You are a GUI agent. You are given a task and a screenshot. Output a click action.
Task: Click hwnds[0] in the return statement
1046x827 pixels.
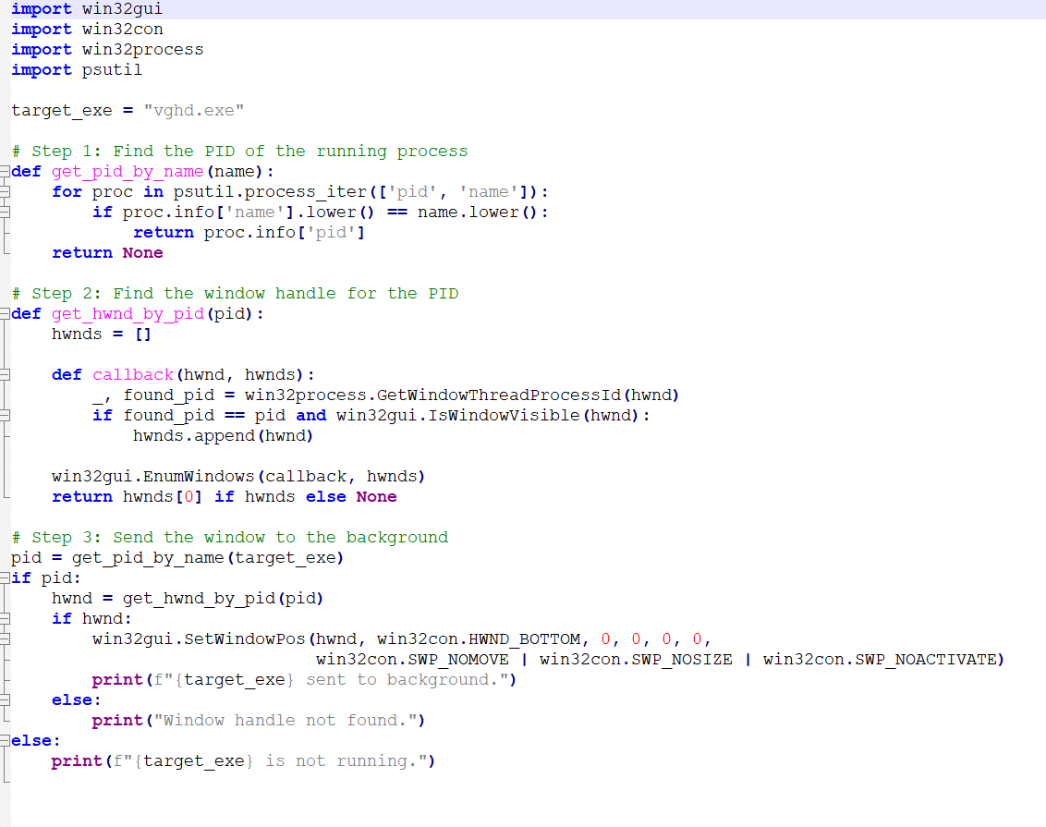coord(162,497)
